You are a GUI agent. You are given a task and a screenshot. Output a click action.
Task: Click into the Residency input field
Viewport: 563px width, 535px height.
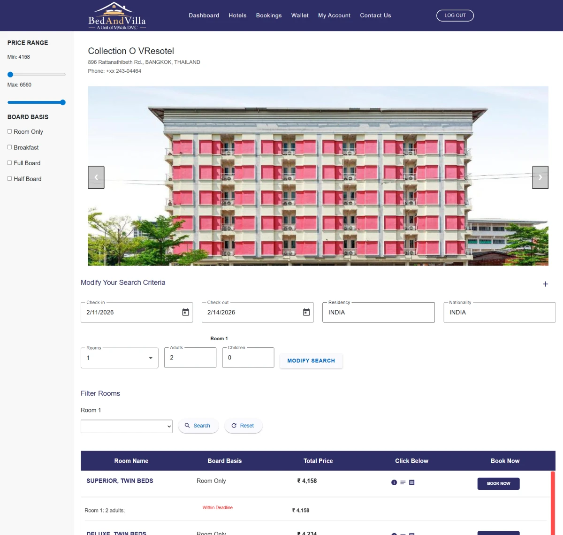click(378, 313)
